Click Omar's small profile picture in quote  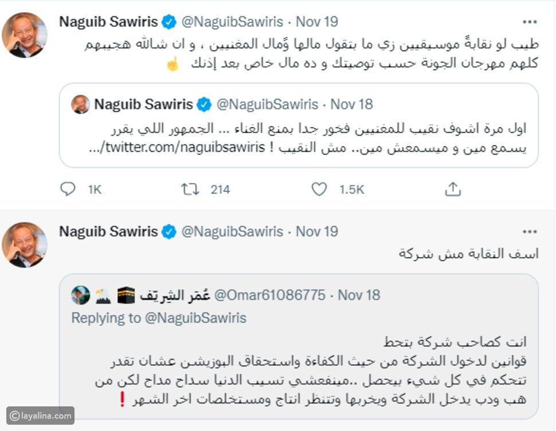point(81,295)
